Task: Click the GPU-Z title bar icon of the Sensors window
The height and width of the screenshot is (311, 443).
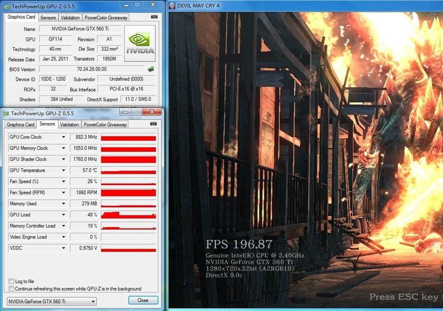Action: coord(6,113)
